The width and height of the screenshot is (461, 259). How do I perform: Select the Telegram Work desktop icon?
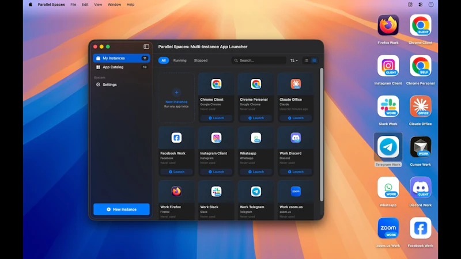tap(388, 147)
